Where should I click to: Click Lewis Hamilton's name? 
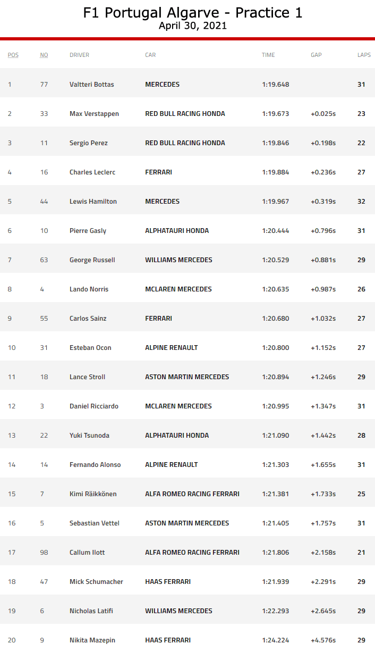(93, 202)
